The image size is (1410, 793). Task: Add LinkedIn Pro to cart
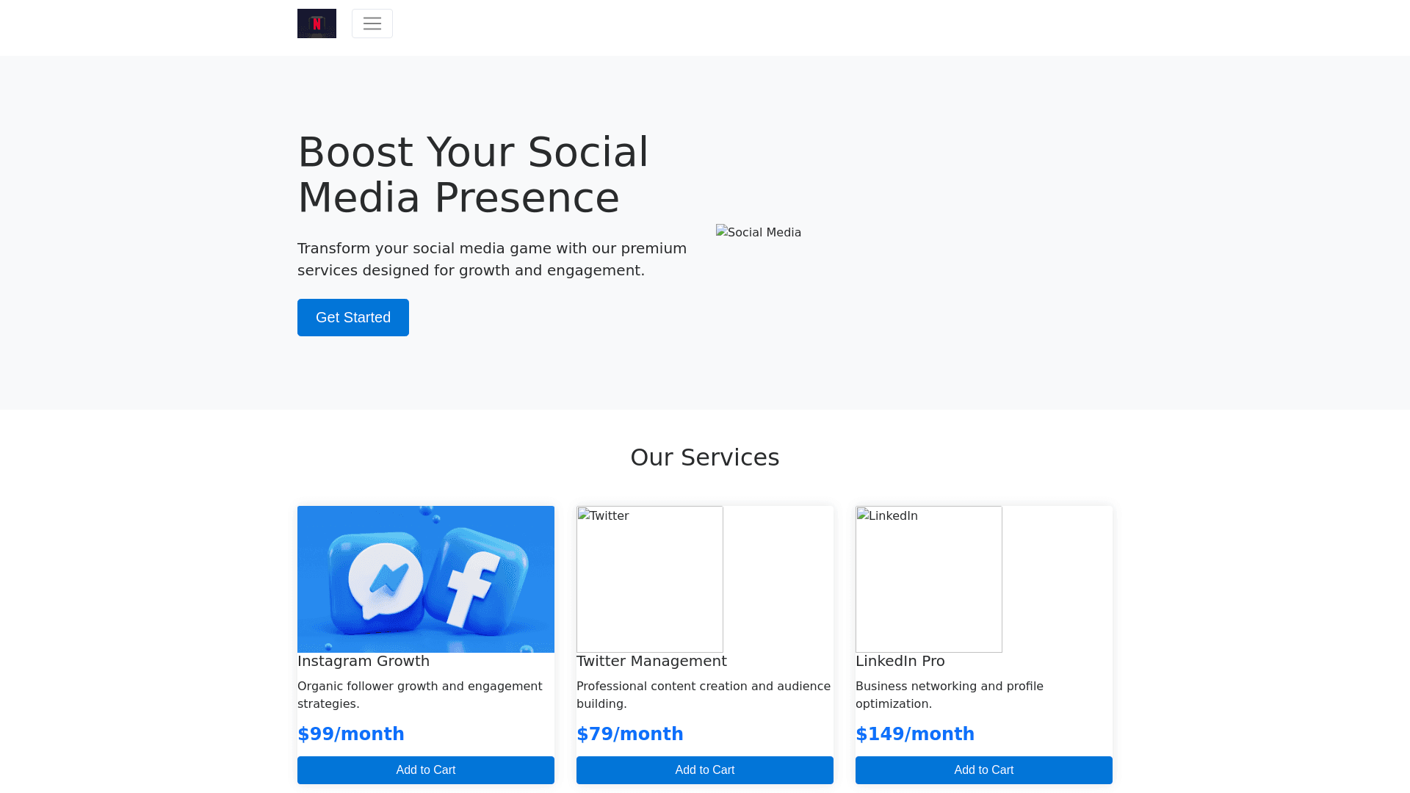[984, 770]
